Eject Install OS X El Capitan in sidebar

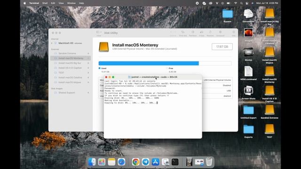pyautogui.click(x=88, y=68)
